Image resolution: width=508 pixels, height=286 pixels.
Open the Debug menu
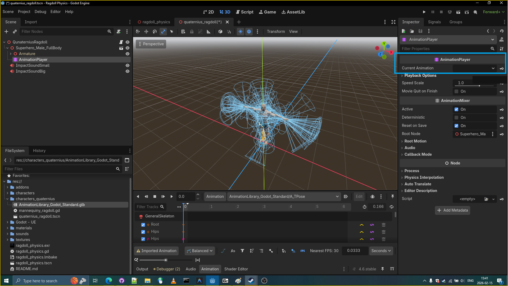(x=40, y=12)
